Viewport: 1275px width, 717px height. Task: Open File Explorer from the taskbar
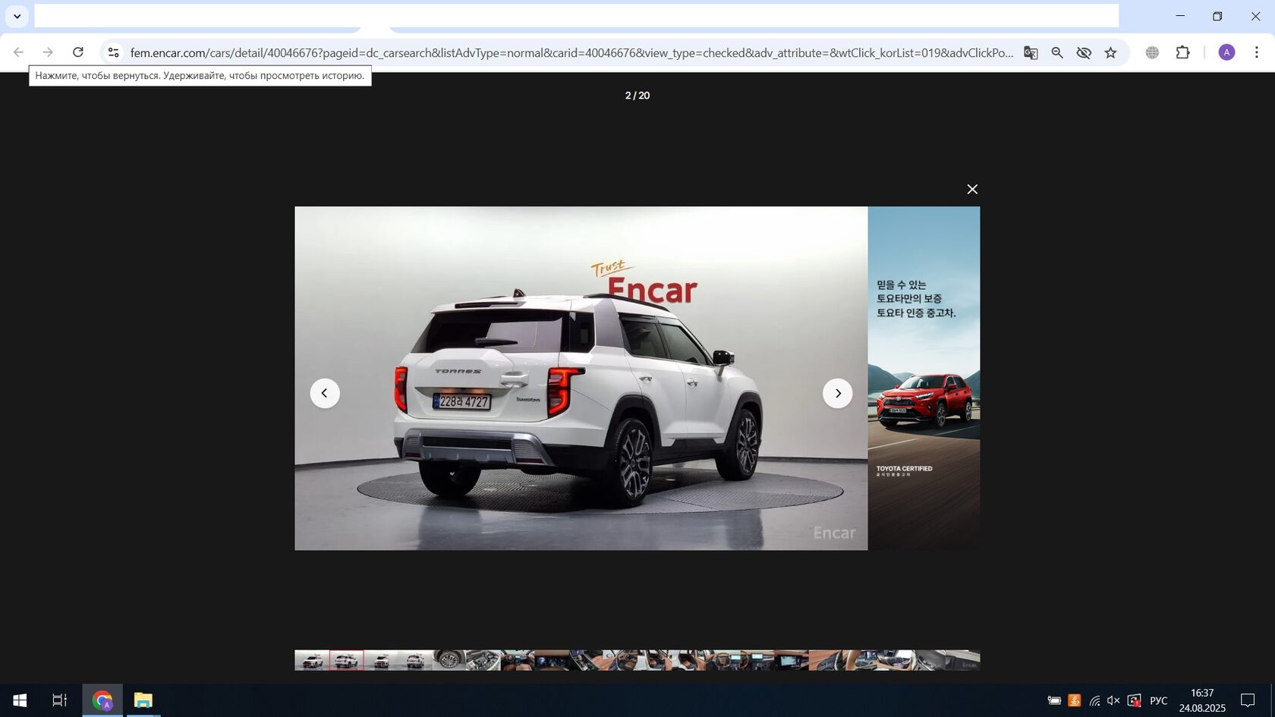tap(143, 700)
